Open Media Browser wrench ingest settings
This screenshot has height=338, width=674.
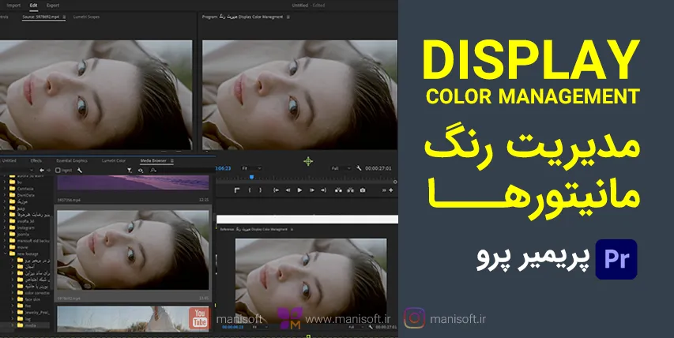(x=79, y=171)
